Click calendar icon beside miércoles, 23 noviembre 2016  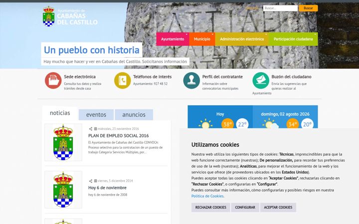[95, 129]
